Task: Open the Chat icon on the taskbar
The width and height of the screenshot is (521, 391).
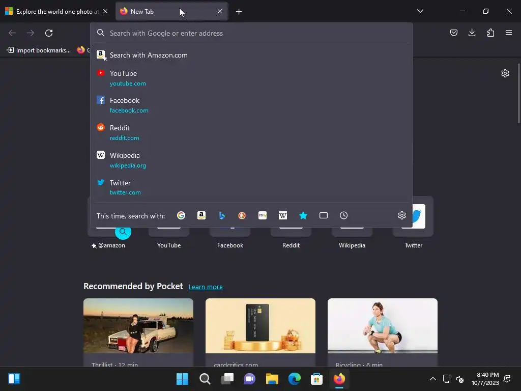Action: click(x=249, y=379)
